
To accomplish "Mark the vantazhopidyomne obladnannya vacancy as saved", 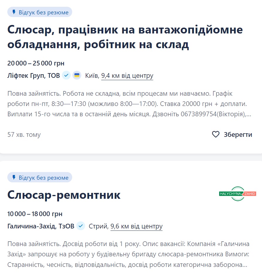I will point(216,134).
